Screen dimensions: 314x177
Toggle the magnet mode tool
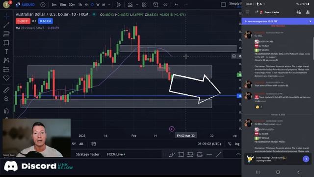6,111
